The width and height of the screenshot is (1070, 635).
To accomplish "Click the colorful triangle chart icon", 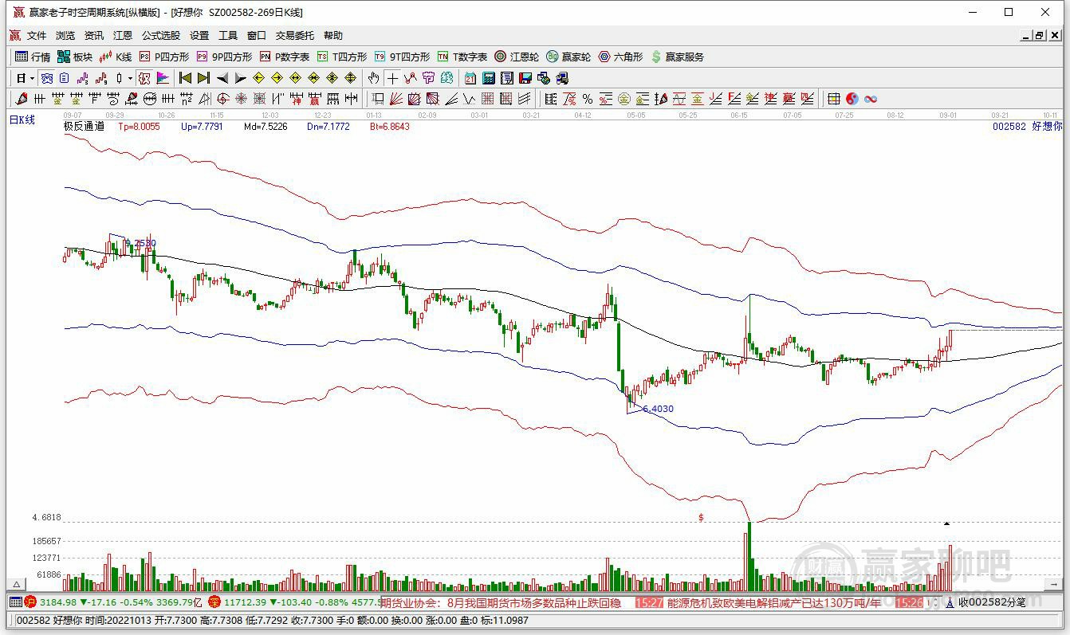I will (x=162, y=78).
